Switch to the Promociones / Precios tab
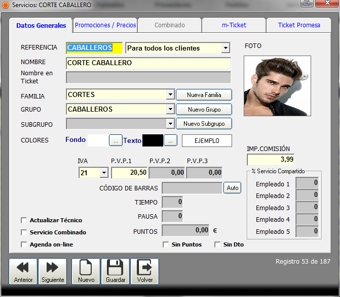Screen dimensions: 340x297 (x=105, y=25)
